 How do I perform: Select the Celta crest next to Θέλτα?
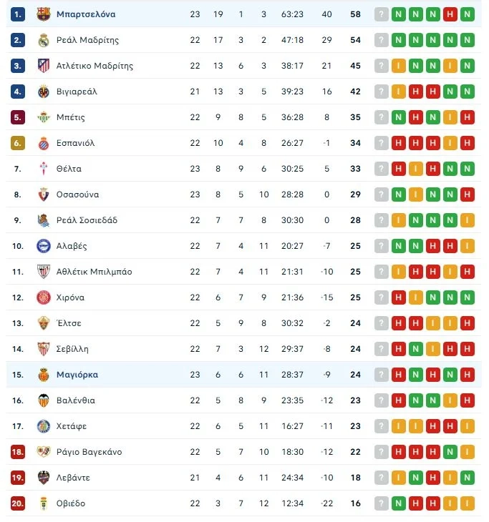coord(44,169)
